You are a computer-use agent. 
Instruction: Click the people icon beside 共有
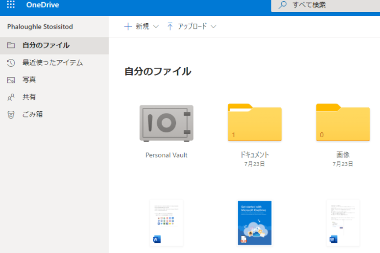[x=11, y=98]
